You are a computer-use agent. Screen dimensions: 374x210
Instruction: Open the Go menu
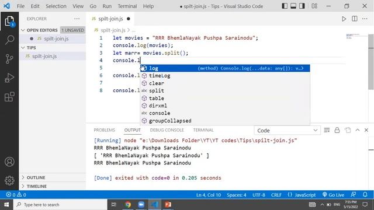click(93, 6)
